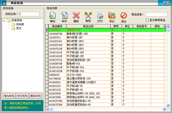Click the 删除 red X delete icon
The height and width of the screenshot is (113, 172).
coord(76,15)
